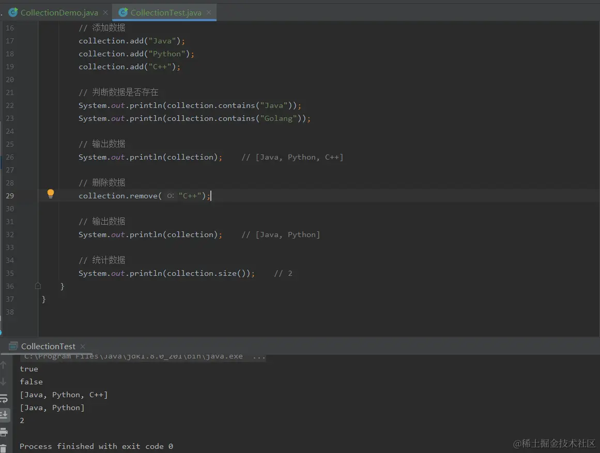Click the comment "// [Java, Python]" on line 32

281,235
